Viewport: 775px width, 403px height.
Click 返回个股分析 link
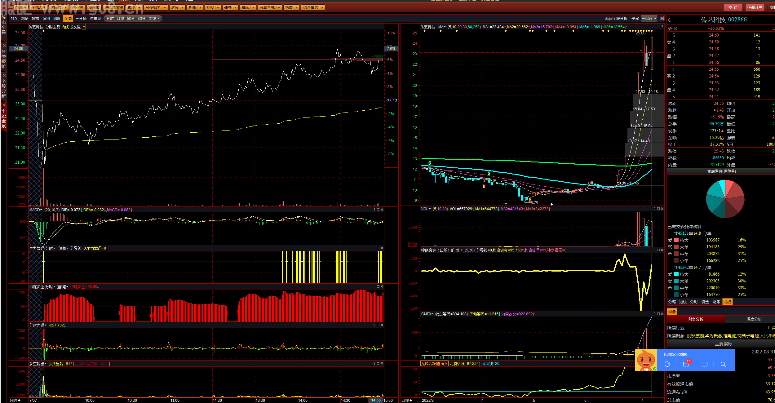(x=616, y=19)
